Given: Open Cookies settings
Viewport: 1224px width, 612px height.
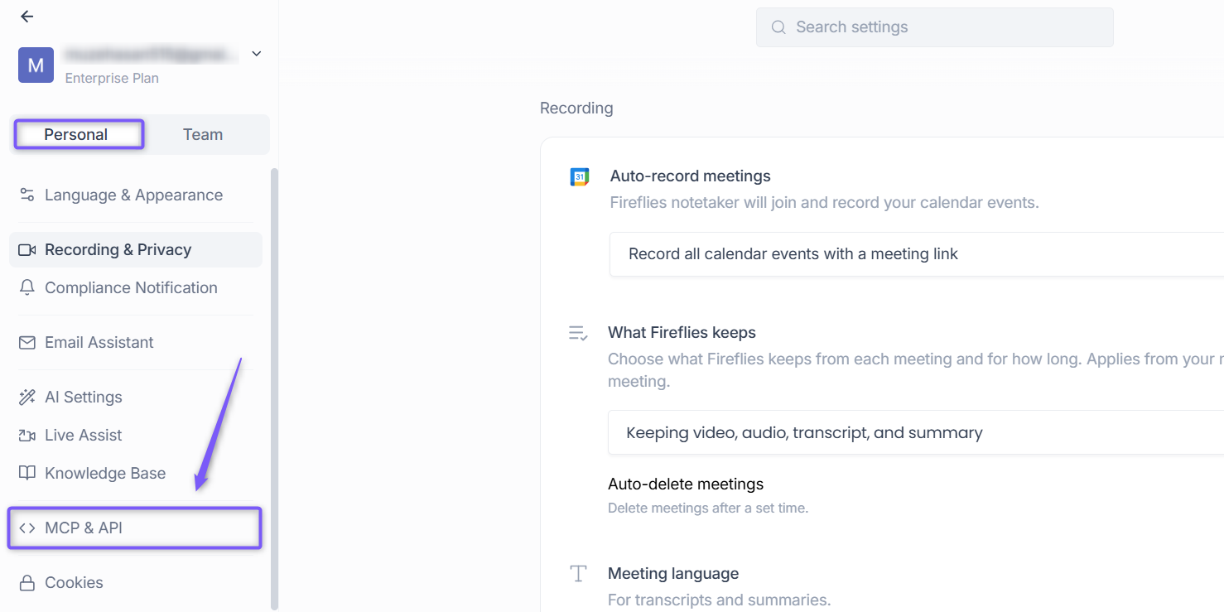Looking at the screenshot, I should pos(136,583).
